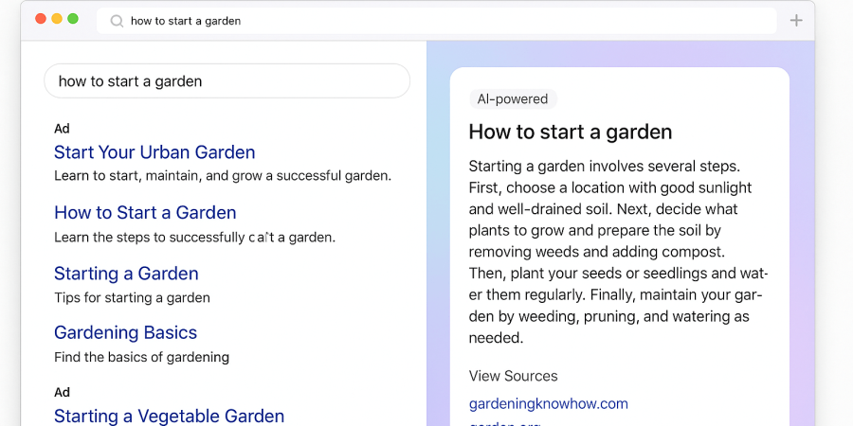Click the 'Tips for starting a garden' snippet

[132, 297]
